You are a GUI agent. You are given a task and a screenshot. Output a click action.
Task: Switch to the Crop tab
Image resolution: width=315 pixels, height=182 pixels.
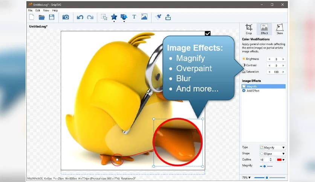point(249,29)
